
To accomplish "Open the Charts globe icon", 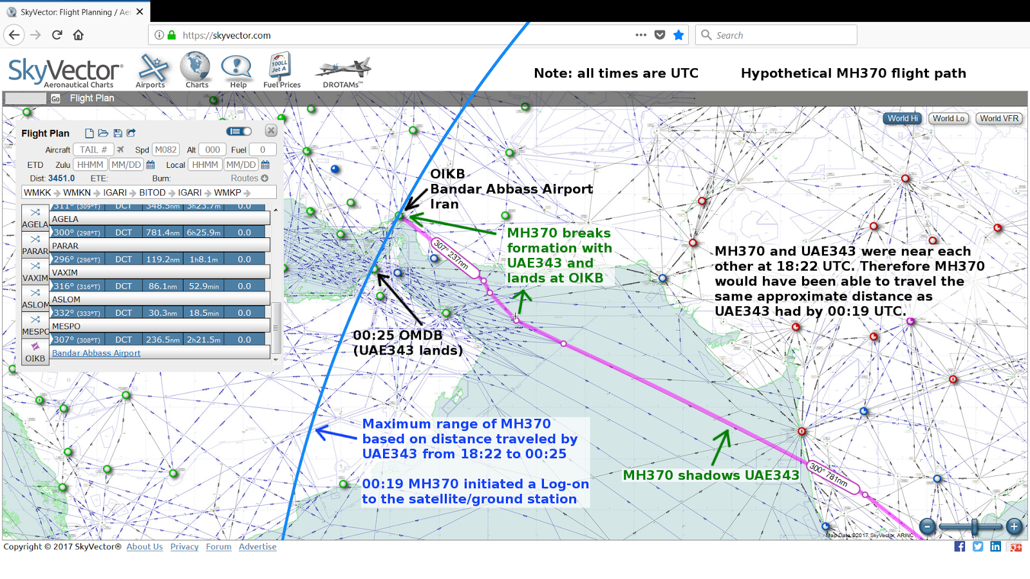I will (196, 70).
